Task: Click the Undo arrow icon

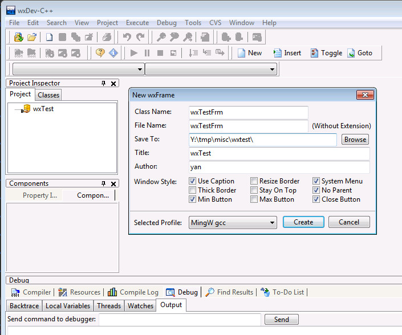Action: 127,37
